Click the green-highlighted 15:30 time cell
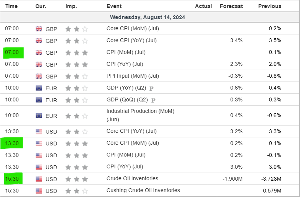The width and height of the screenshot is (302, 199). (12, 179)
